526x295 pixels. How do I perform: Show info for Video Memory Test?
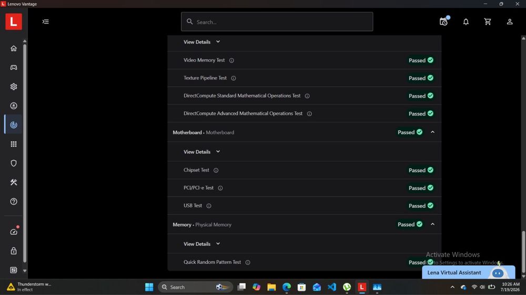tap(231, 60)
